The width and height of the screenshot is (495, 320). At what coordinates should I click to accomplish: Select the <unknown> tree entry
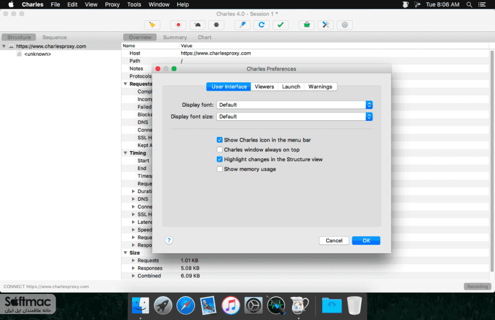pyautogui.click(x=37, y=54)
